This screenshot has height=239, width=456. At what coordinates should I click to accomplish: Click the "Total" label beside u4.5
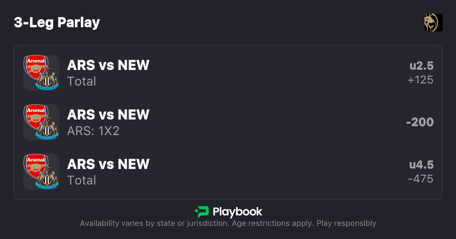point(82,180)
